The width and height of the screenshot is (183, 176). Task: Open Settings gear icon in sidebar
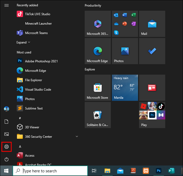pyautogui.click(x=7, y=147)
